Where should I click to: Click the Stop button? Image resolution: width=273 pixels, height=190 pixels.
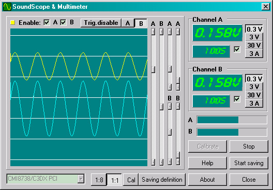click(249, 147)
